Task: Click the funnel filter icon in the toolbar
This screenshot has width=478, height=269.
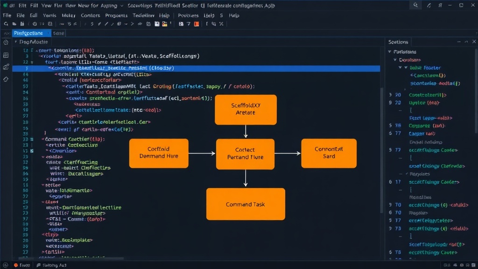Action: pyautogui.click(x=189, y=24)
